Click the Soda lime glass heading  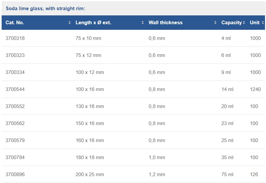tap(46, 9)
